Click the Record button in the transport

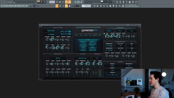pyautogui.click(x=48, y=2)
